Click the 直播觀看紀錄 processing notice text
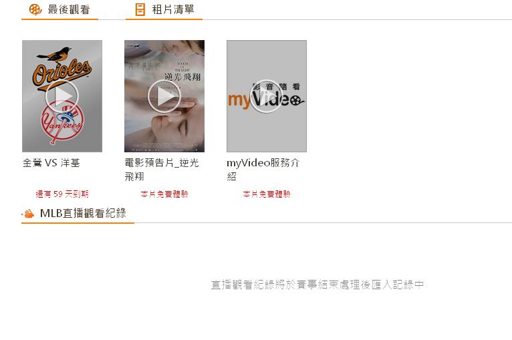The height and width of the screenshot is (340, 512). pos(317,285)
